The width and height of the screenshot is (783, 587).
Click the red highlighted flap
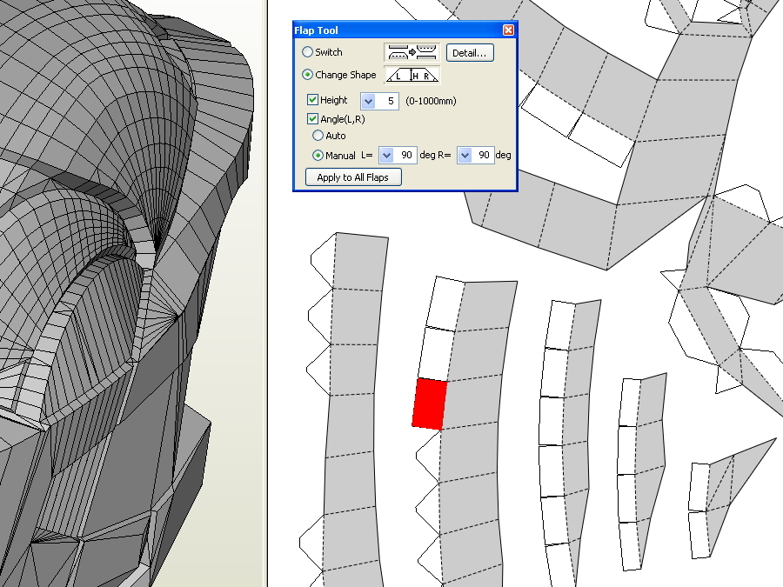click(430, 404)
